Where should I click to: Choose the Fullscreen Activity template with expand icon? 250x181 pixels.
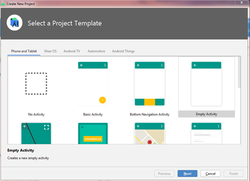coord(36,133)
